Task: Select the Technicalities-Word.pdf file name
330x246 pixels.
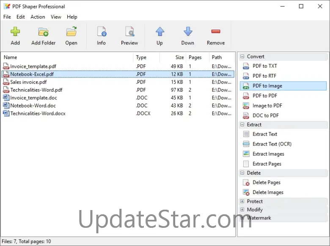Action: pos(36,90)
